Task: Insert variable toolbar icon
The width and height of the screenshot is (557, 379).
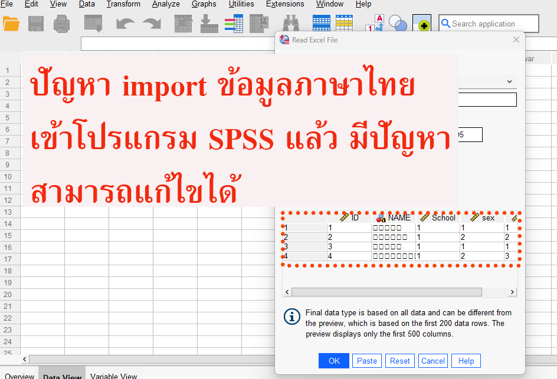Action: pyautogui.click(x=344, y=24)
